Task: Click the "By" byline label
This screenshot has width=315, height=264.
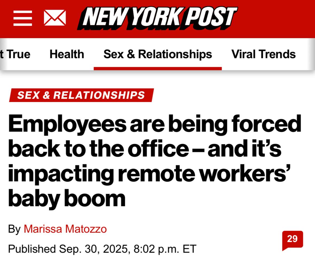Action: [14, 229]
